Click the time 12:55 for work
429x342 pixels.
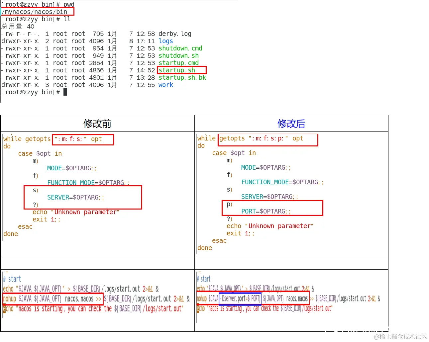tap(146, 85)
